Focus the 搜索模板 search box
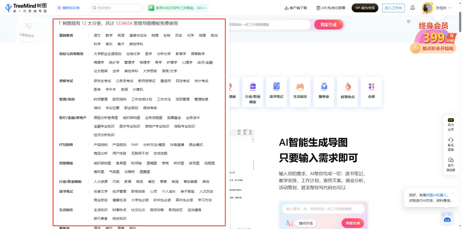 [x=117, y=8]
